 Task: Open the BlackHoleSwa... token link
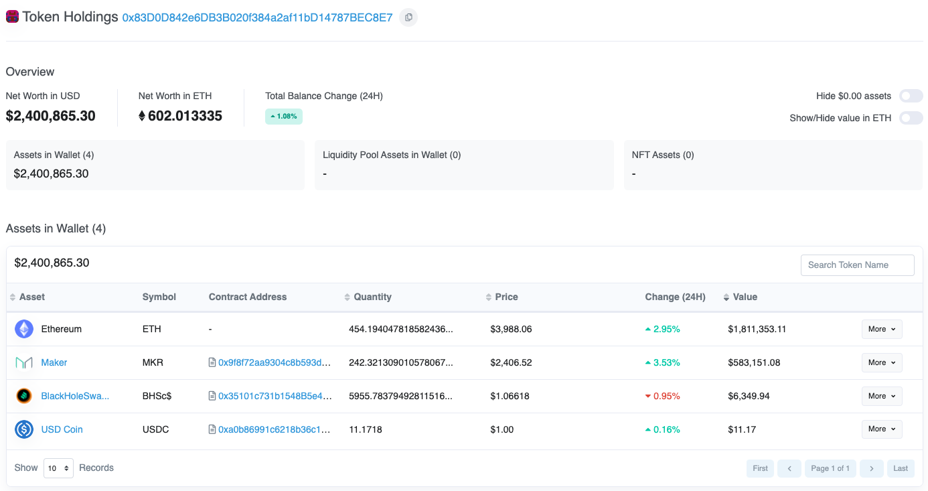[75, 396]
